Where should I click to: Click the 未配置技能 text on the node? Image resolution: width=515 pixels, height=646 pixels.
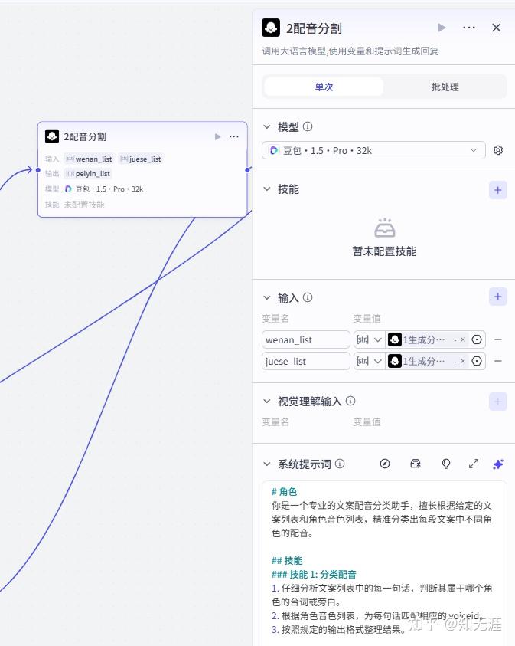point(84,205)
